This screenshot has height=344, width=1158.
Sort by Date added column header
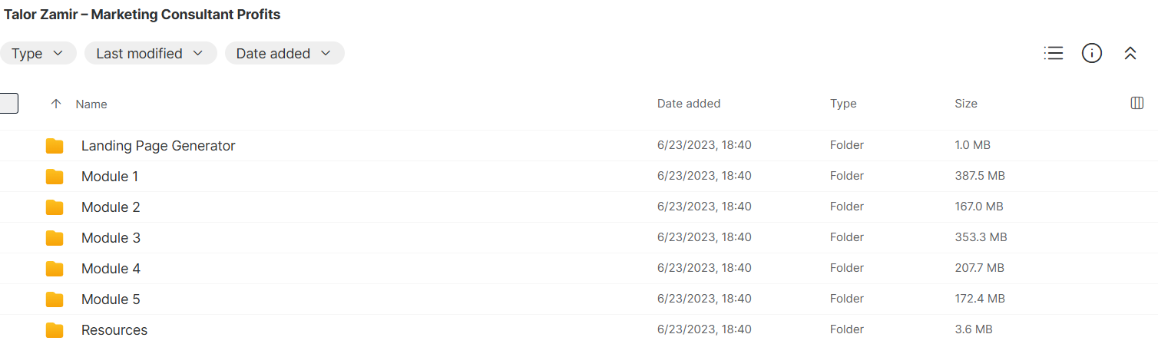689,104
